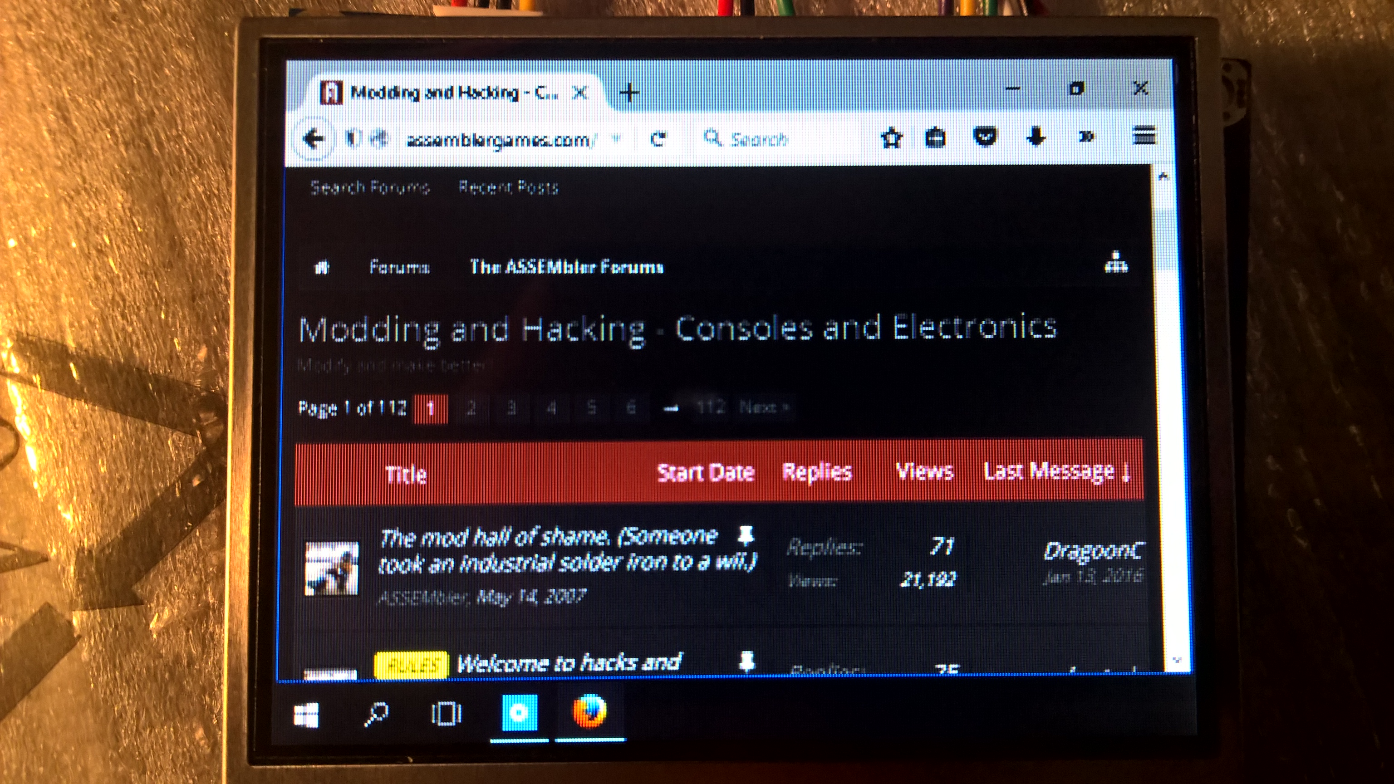Image resolution: width=1394 pixels, height=784 pixels.
Task: Open The mod hall of shame thread
Action: [567, 551]
